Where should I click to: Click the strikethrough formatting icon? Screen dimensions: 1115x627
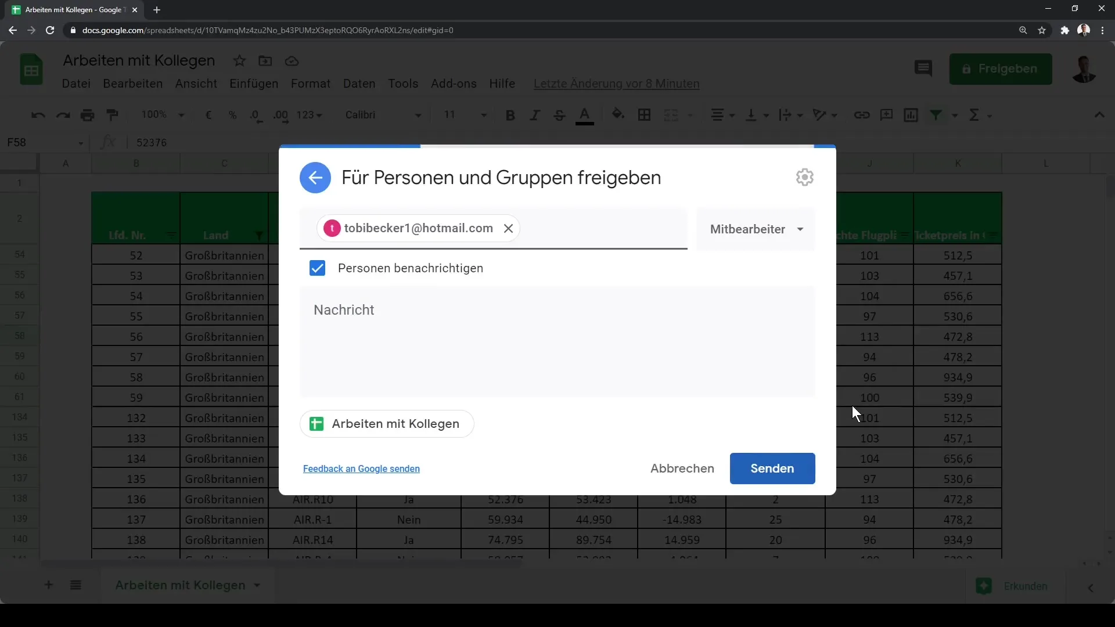tap(560, 115)
